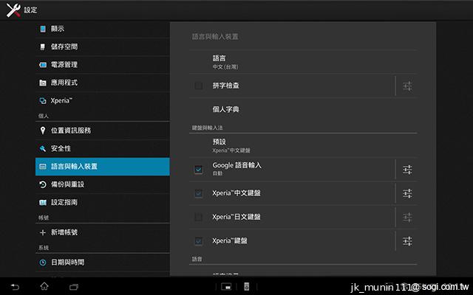473x295 pixels.
Task: Open 安全性 security settings
Action: click(103, 148)
